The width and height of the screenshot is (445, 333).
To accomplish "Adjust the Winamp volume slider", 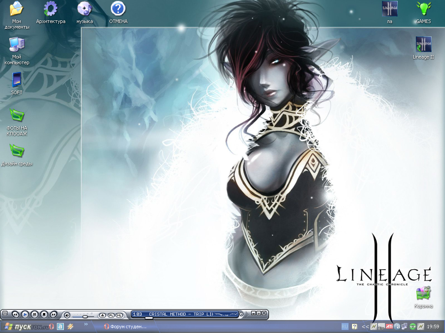I will [x=85, y=317].
